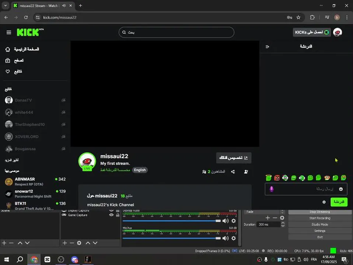Remove source with minus icon
This screenshot has width=353, height=265.
[72, 243]
